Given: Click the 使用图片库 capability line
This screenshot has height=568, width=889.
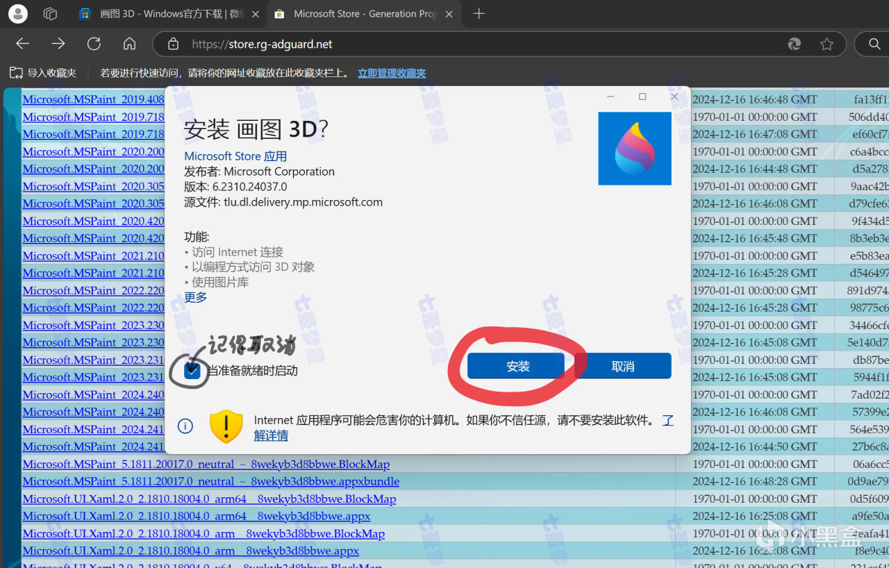Looking at the screenshot, I should pos(217,283).
